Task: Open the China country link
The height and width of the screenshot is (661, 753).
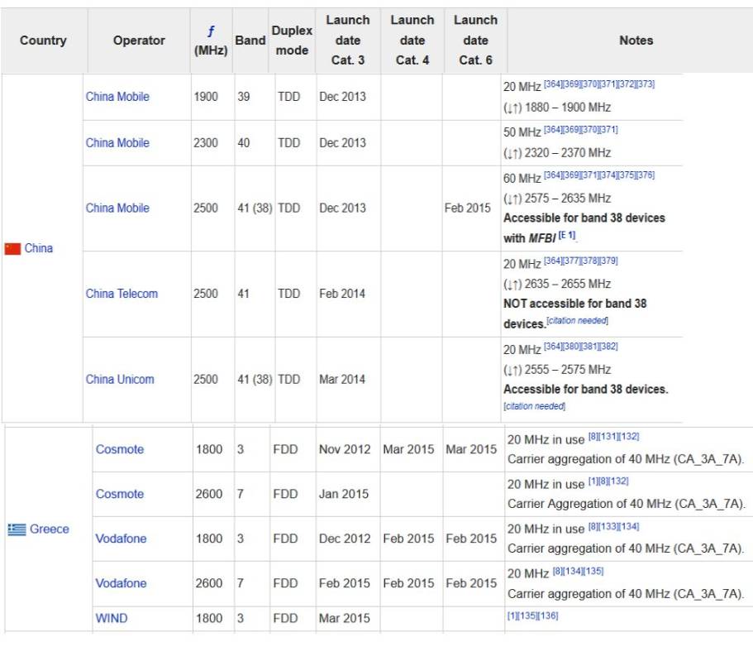Action: tap(38, 248)
